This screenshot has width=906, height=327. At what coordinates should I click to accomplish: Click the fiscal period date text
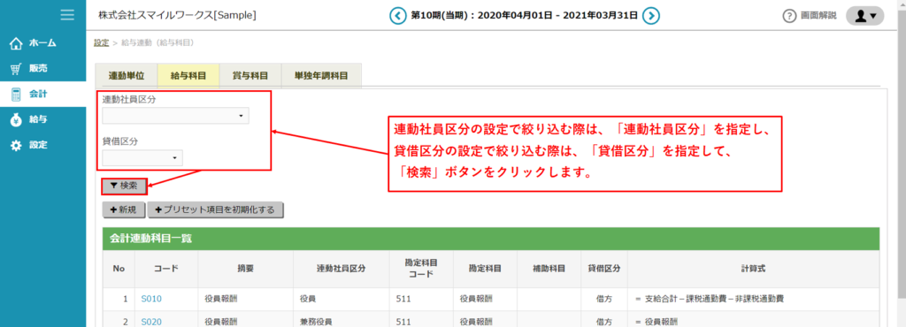click(524, 16)
